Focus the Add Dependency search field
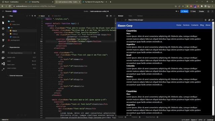The image size is (215, 121). point(20,53)
